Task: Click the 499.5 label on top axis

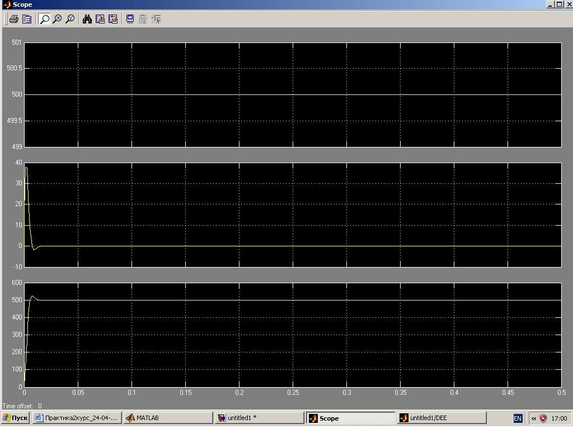Action: coord(14,121)
